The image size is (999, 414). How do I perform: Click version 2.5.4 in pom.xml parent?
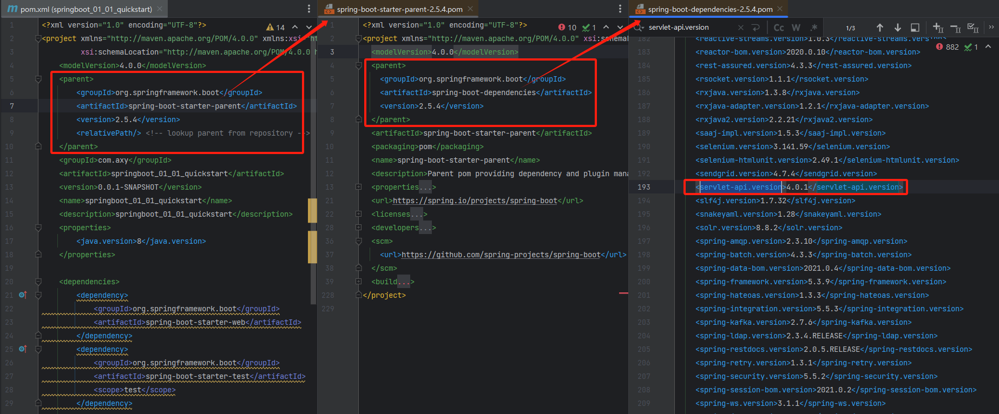(128, 119)
